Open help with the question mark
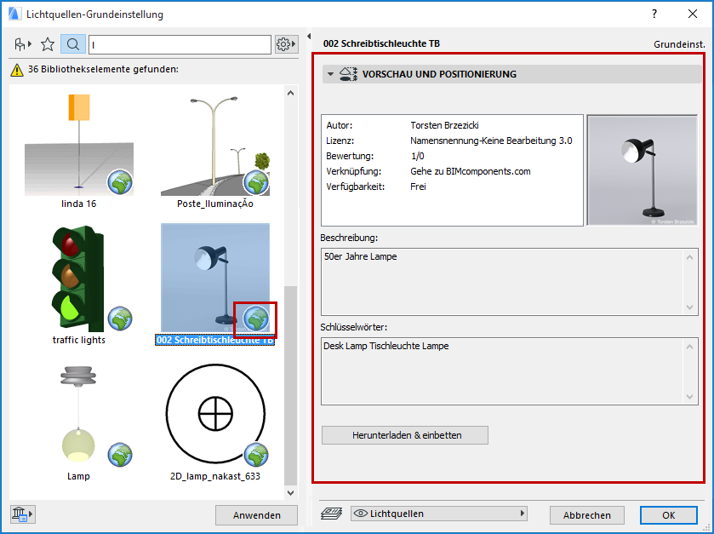Screen dimensions: 714x534 (654, 14)
